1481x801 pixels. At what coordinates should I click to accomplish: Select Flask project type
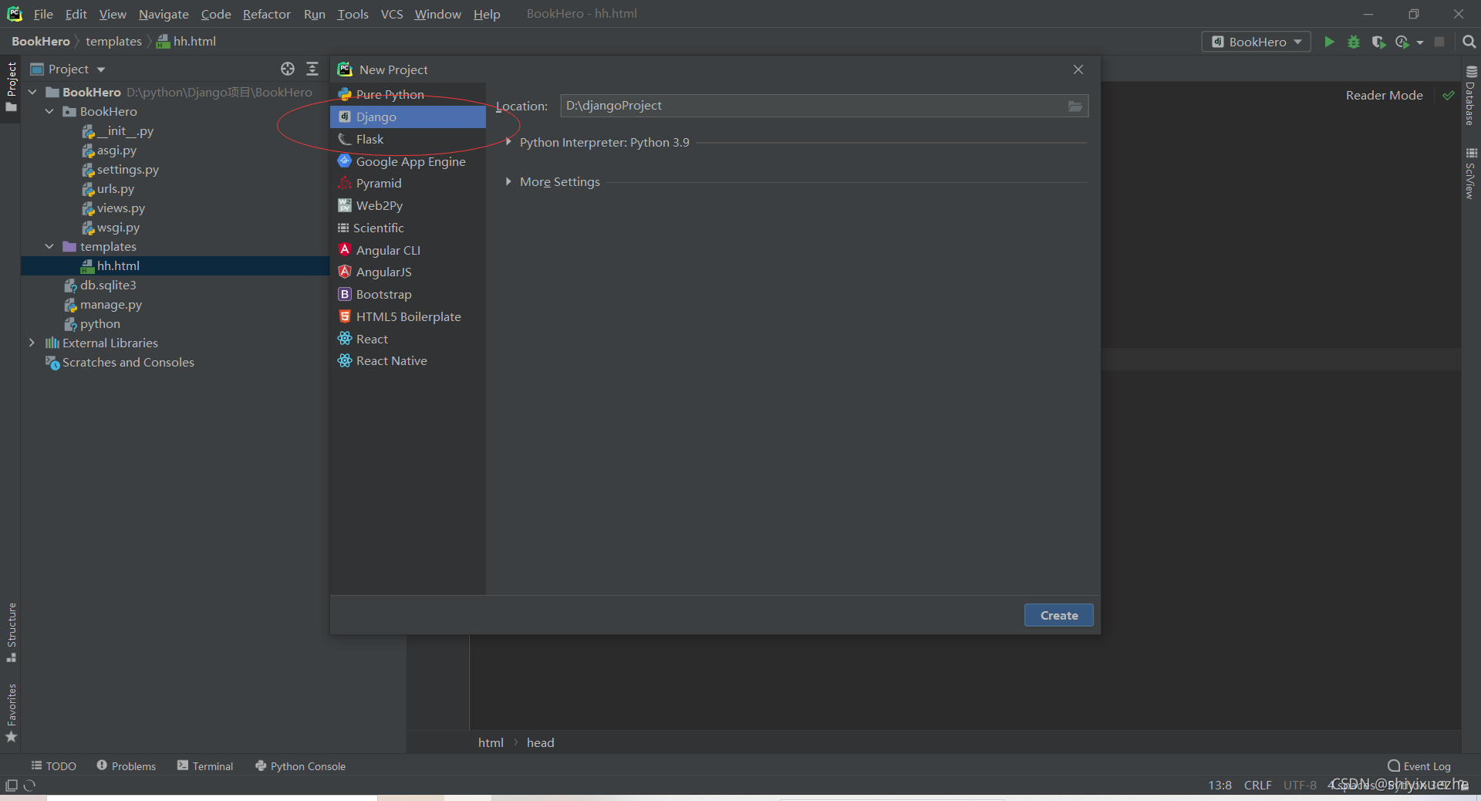[408, 139]
